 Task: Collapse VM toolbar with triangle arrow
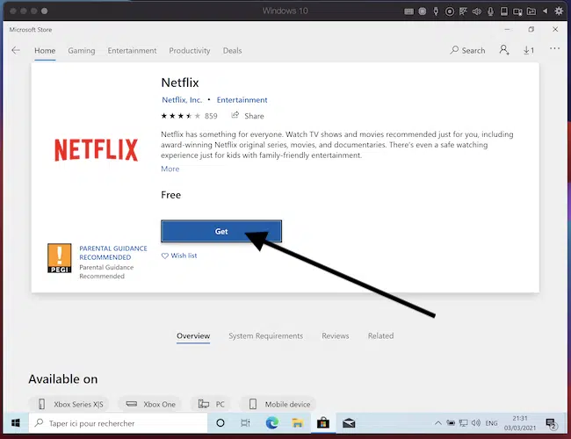coord(546,11)
